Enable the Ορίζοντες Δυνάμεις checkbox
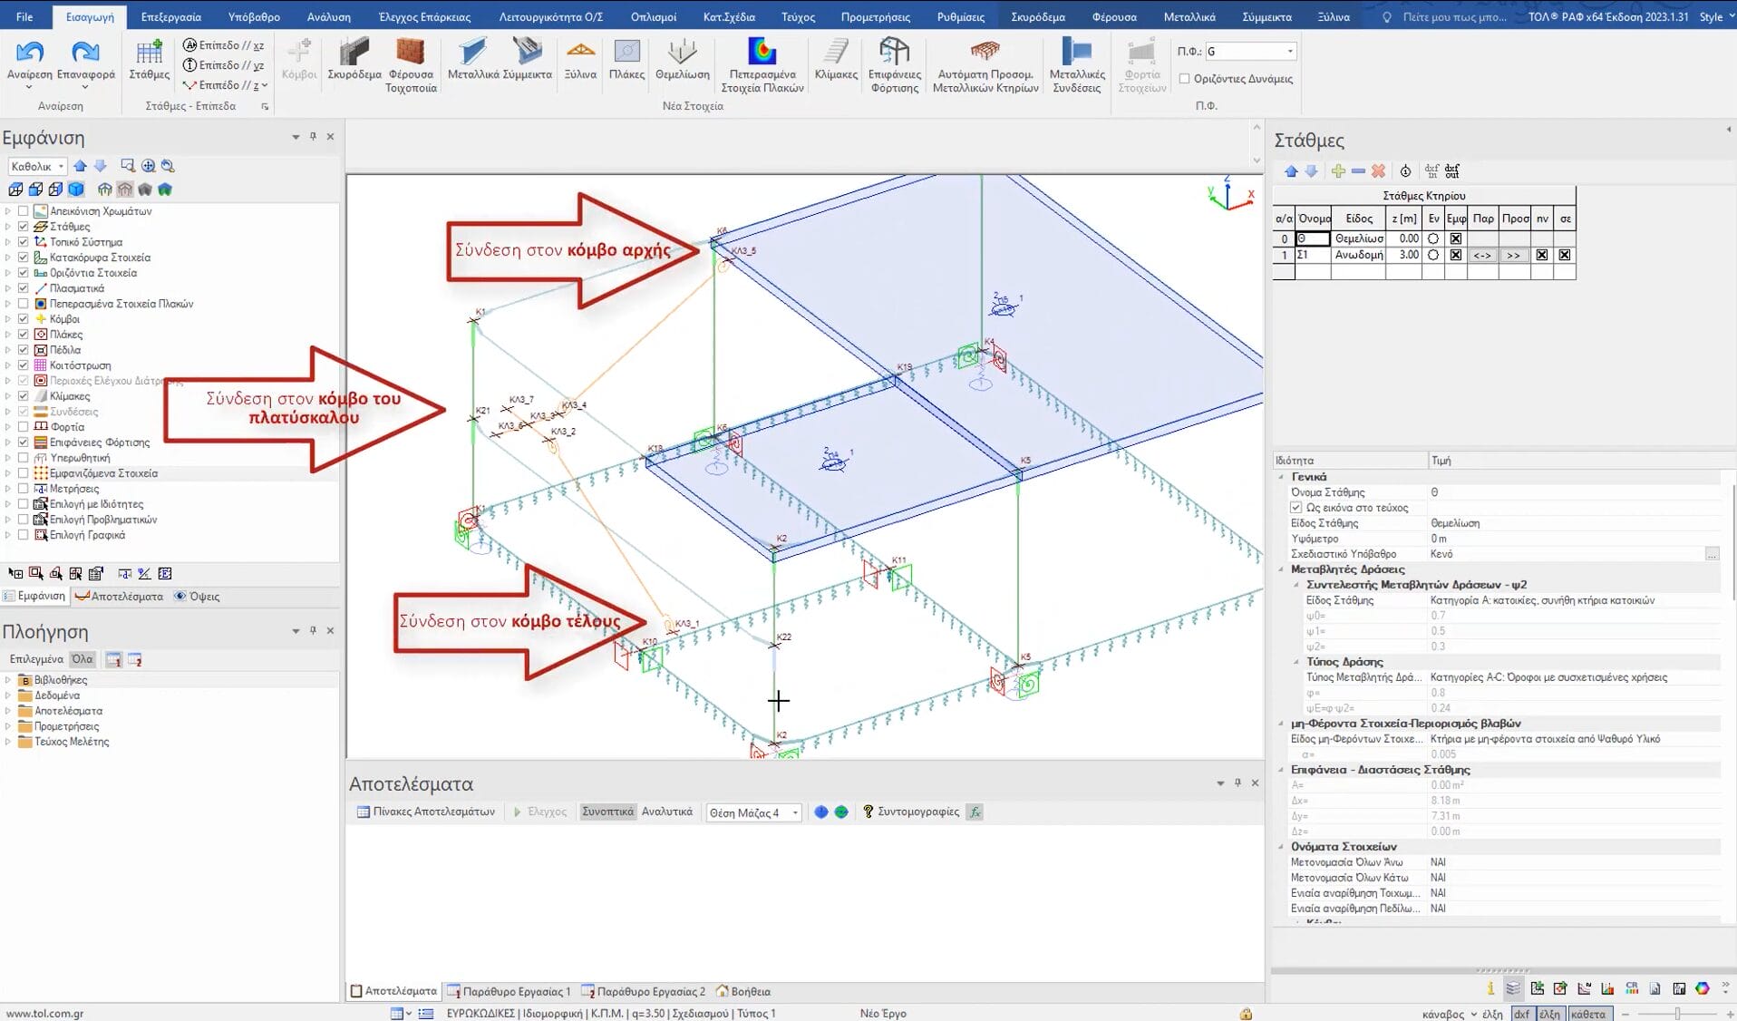1737x1021 pixels. point(1184,79)
